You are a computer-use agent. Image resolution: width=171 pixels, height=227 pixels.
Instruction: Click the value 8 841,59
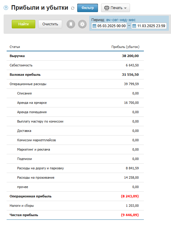coord(132,168)
